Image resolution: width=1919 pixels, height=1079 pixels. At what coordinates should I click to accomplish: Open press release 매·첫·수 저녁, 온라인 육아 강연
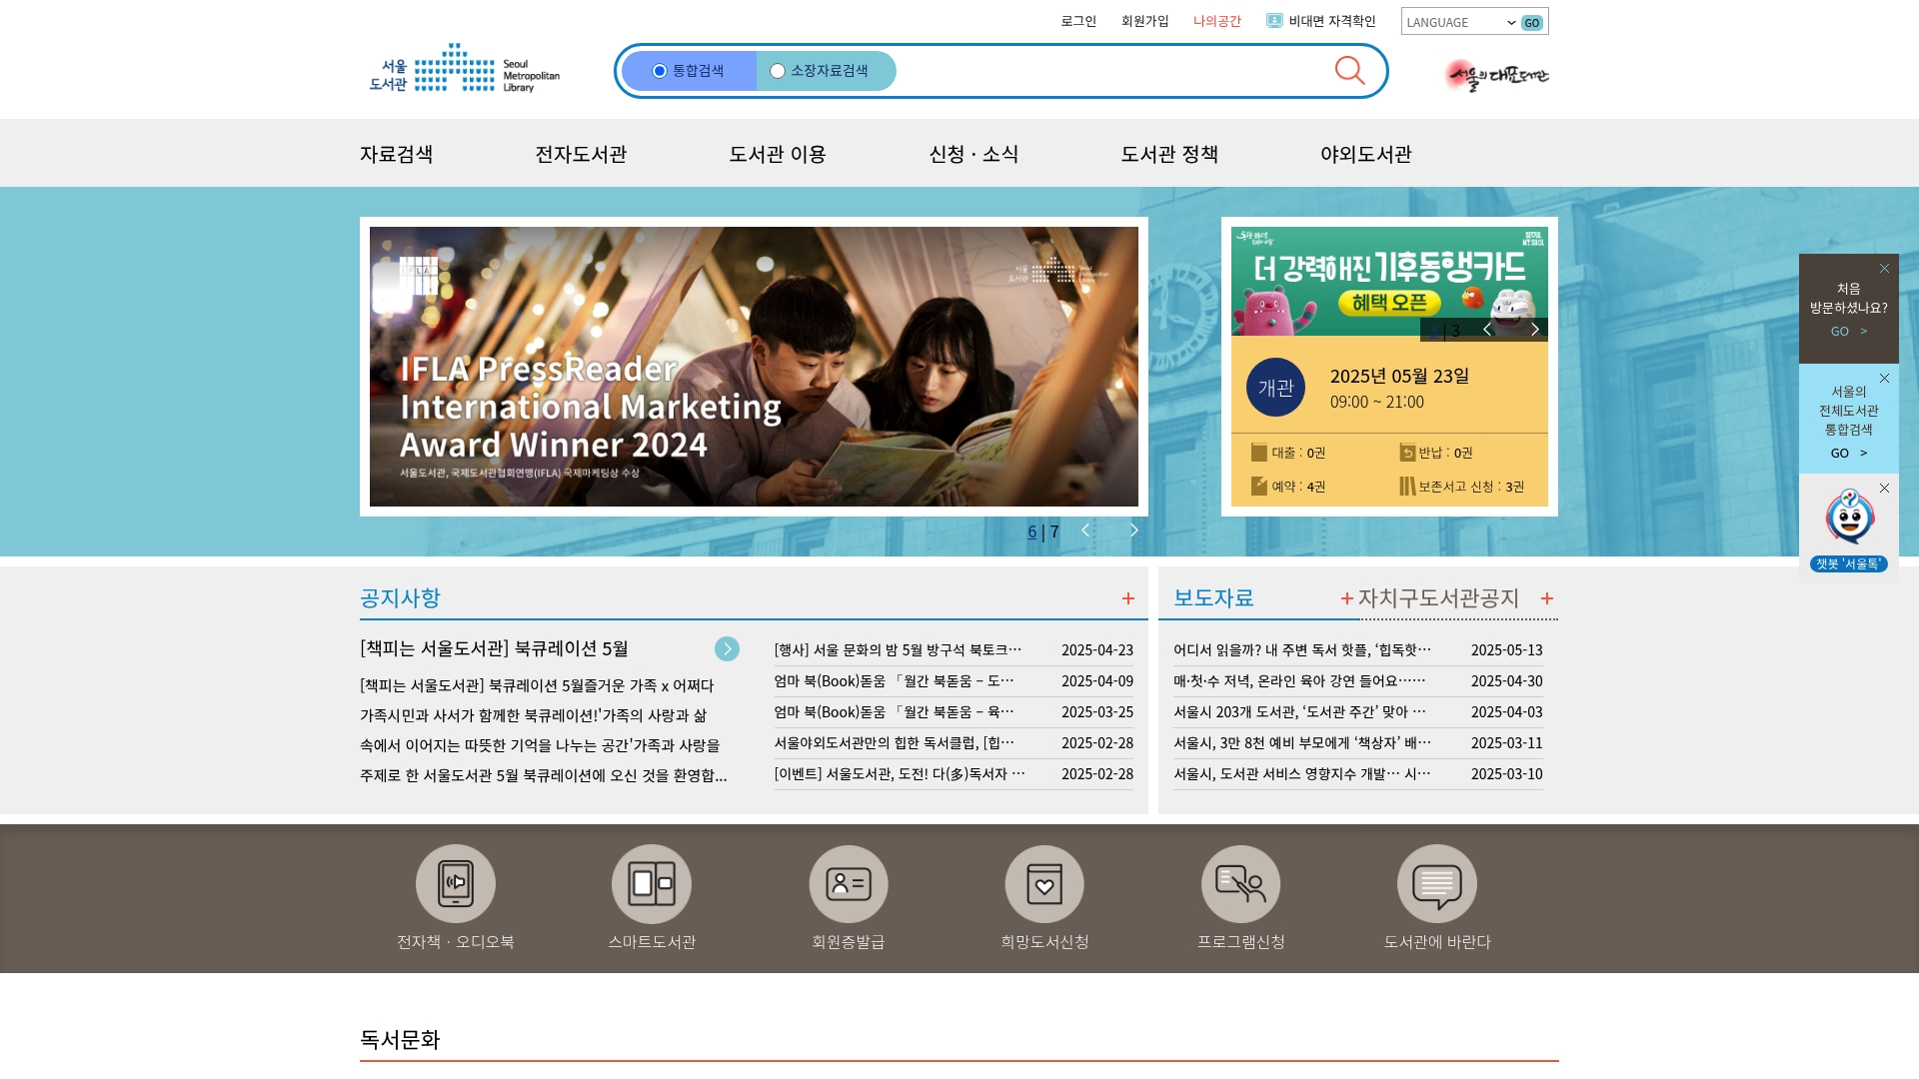point(1299,681)
